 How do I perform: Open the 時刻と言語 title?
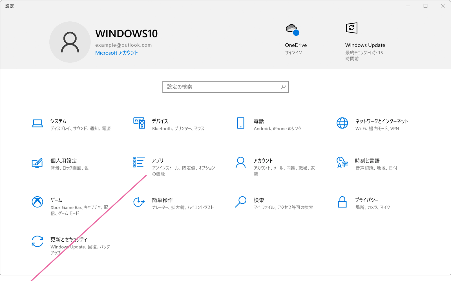[x=367, y=161]
